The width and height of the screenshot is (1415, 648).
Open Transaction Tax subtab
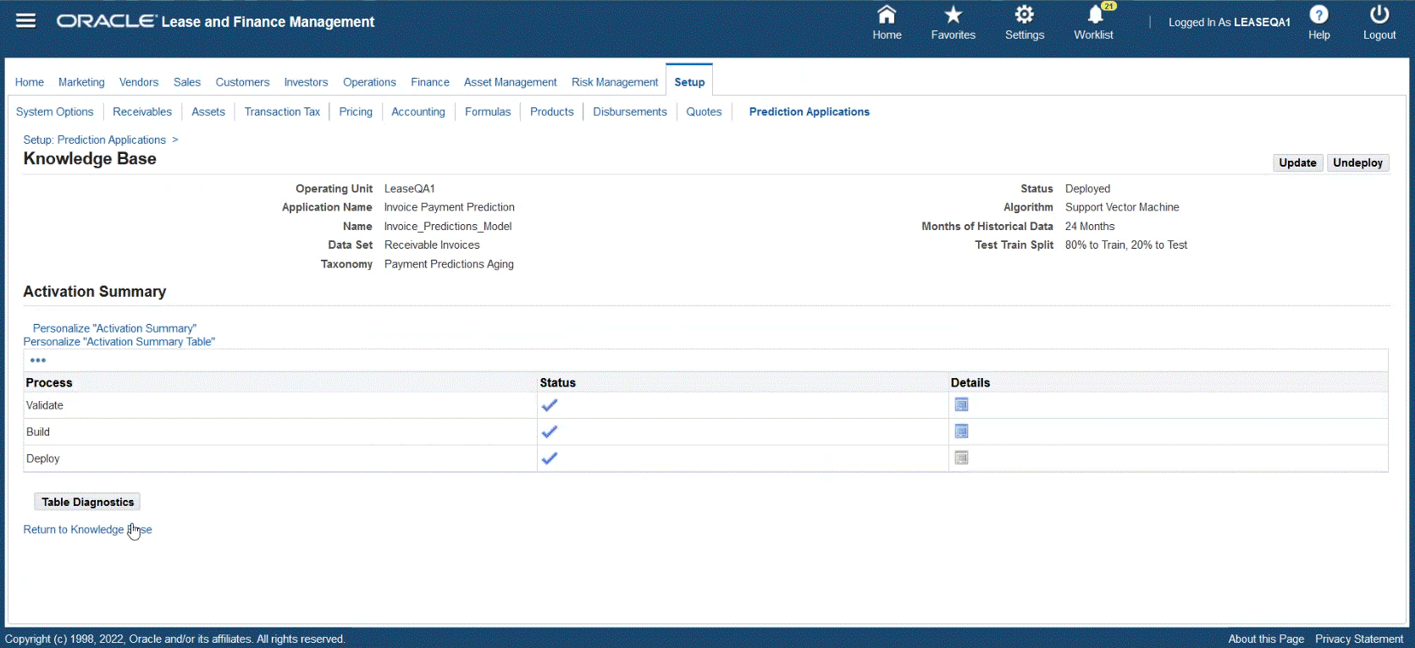(x=282, y=112)
